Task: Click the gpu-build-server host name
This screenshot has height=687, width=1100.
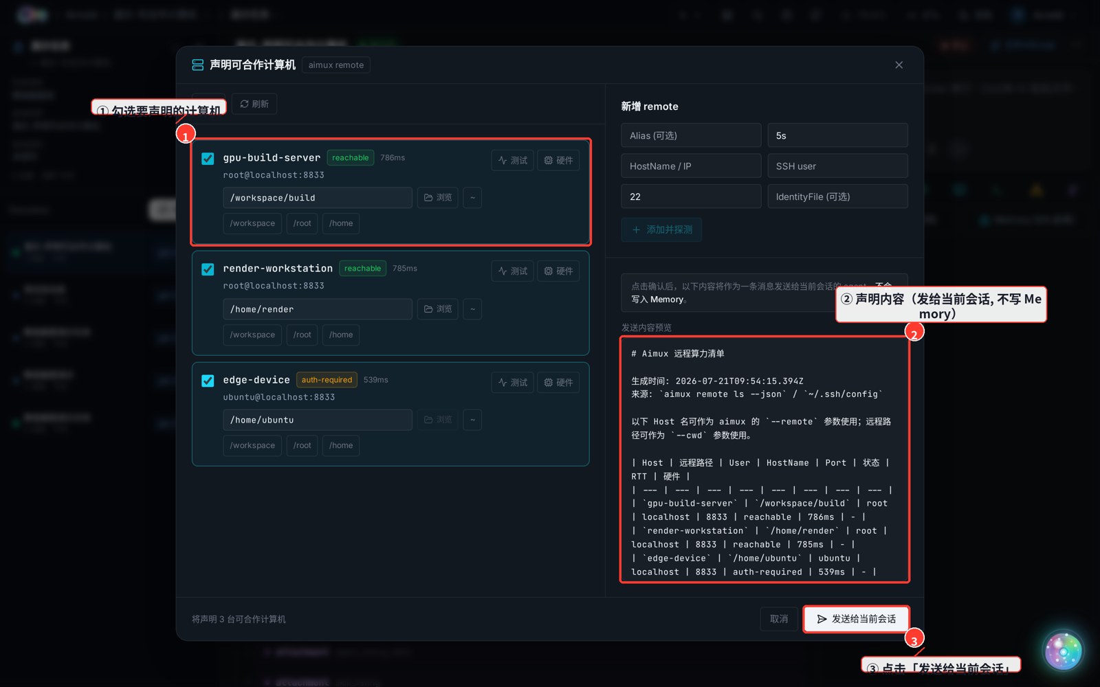Action: (272, 158)
